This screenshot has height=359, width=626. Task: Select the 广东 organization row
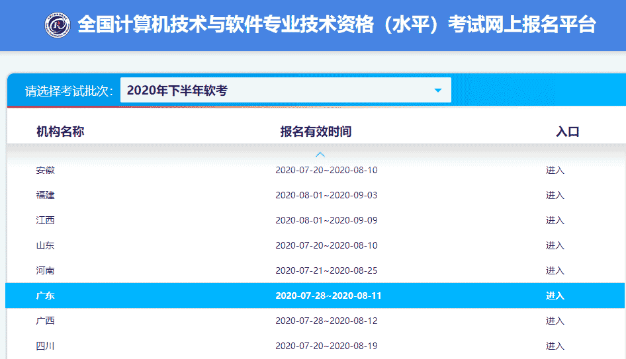point(45,296)
